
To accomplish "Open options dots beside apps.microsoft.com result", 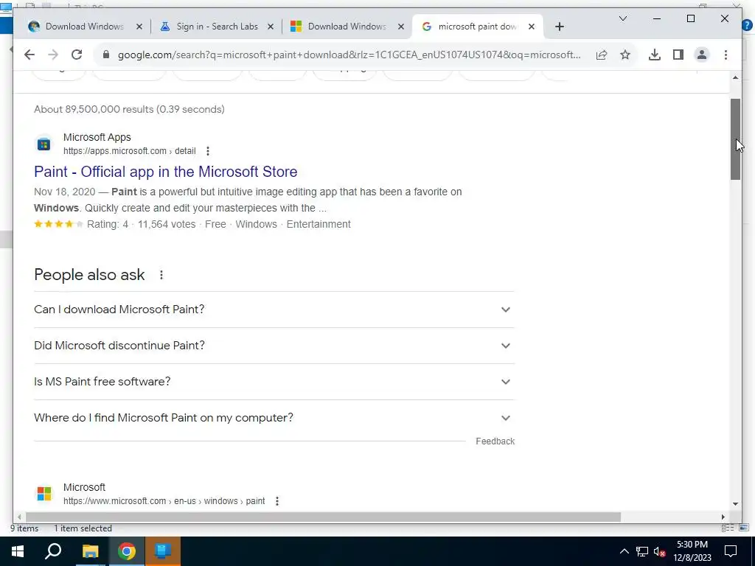I will 207,151.
